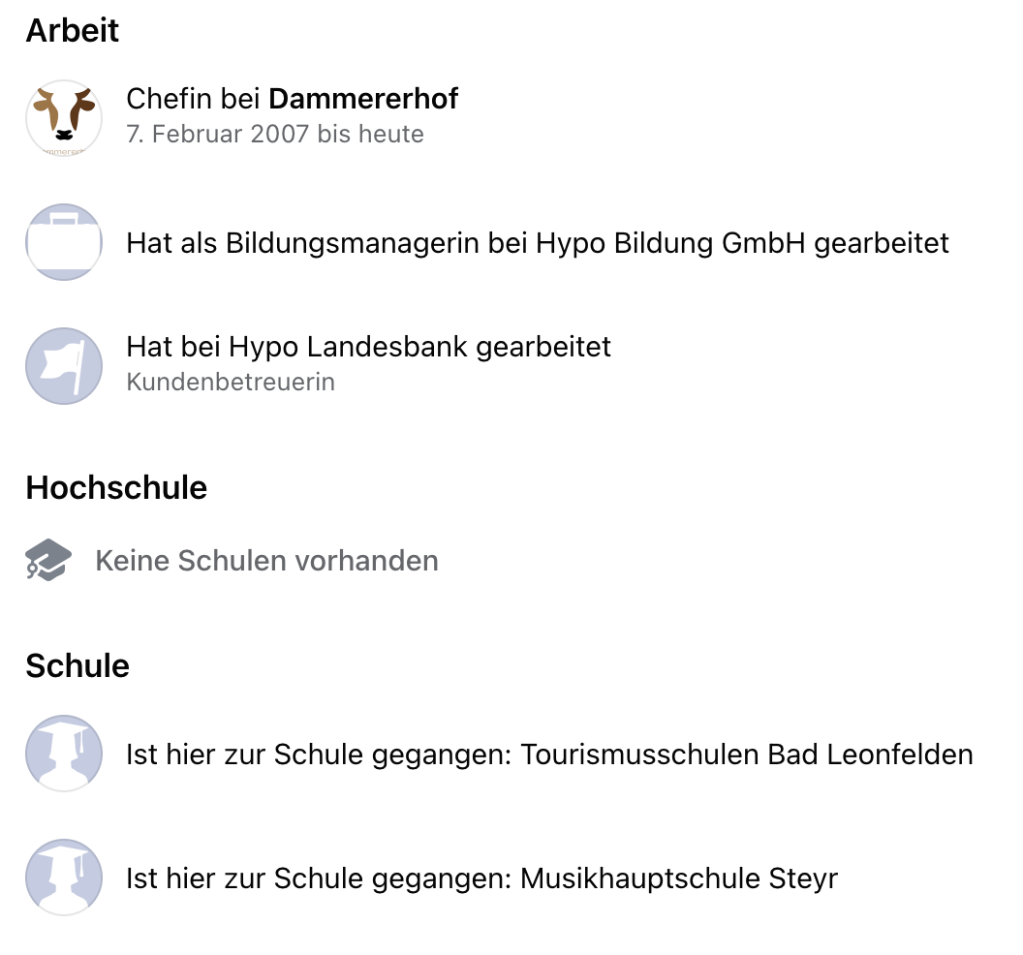
Task: Open the Dammererhof cow logo thumbnail
Action: point(64,118)
